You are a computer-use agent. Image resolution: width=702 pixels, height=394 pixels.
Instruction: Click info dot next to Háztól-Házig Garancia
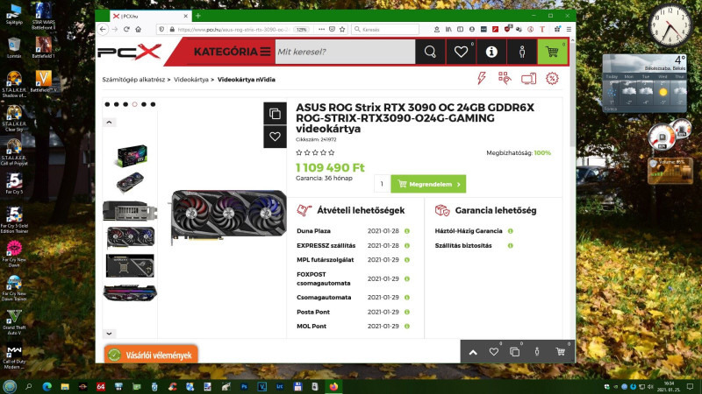[511, 231]
